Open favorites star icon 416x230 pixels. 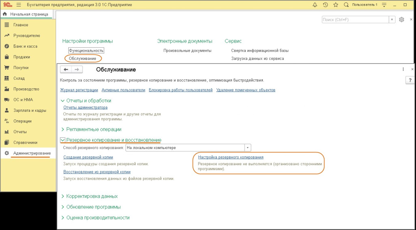click(336, 4)
